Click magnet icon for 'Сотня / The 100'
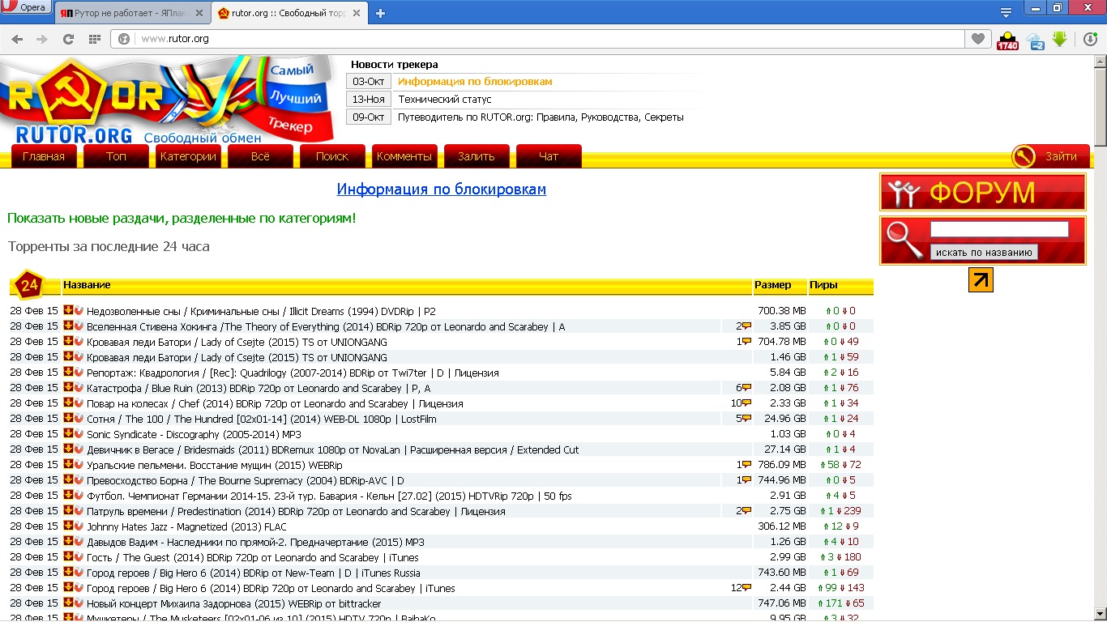 click(x=79, y=418)
